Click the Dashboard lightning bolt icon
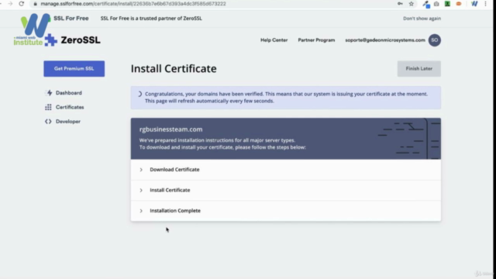 coord(50,93)
